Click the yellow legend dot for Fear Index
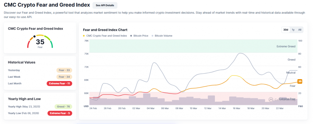 tap(84, 36)
